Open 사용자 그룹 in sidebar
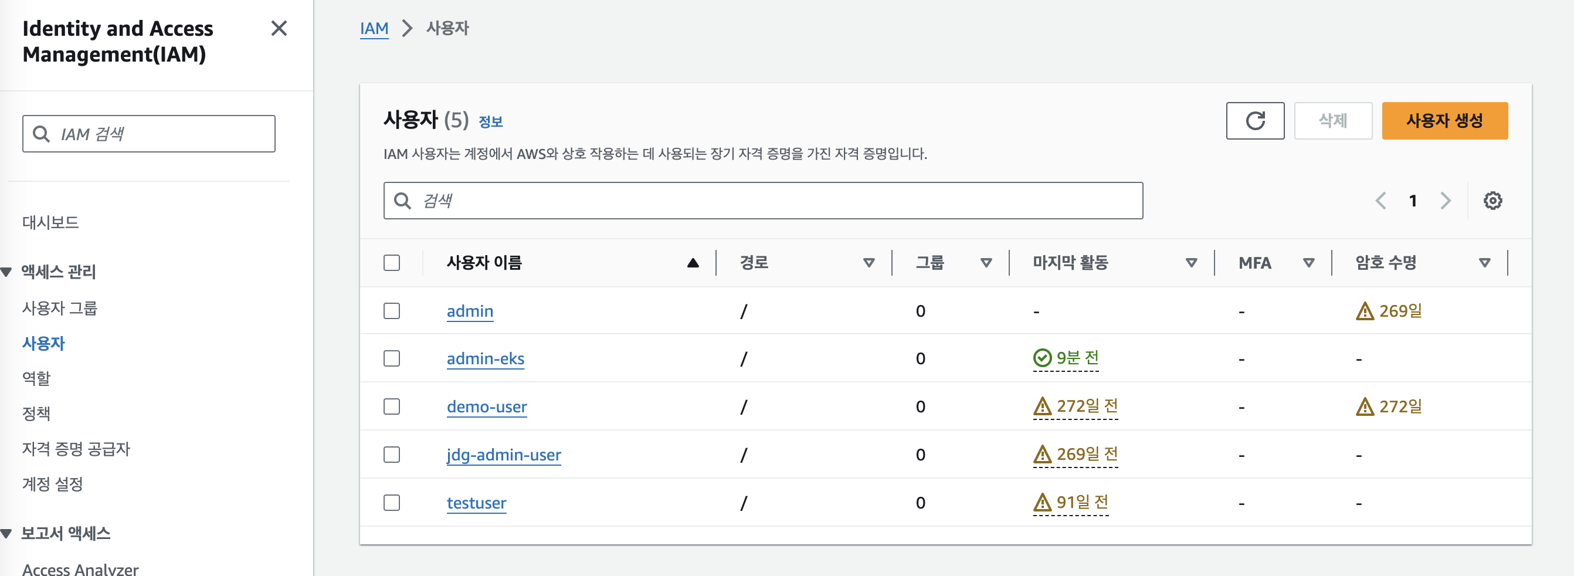 point(60,308)
